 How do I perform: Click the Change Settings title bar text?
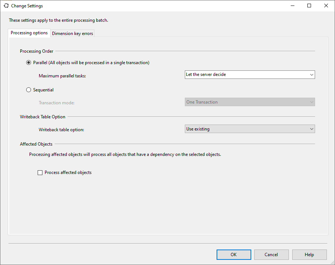[27, 6]
